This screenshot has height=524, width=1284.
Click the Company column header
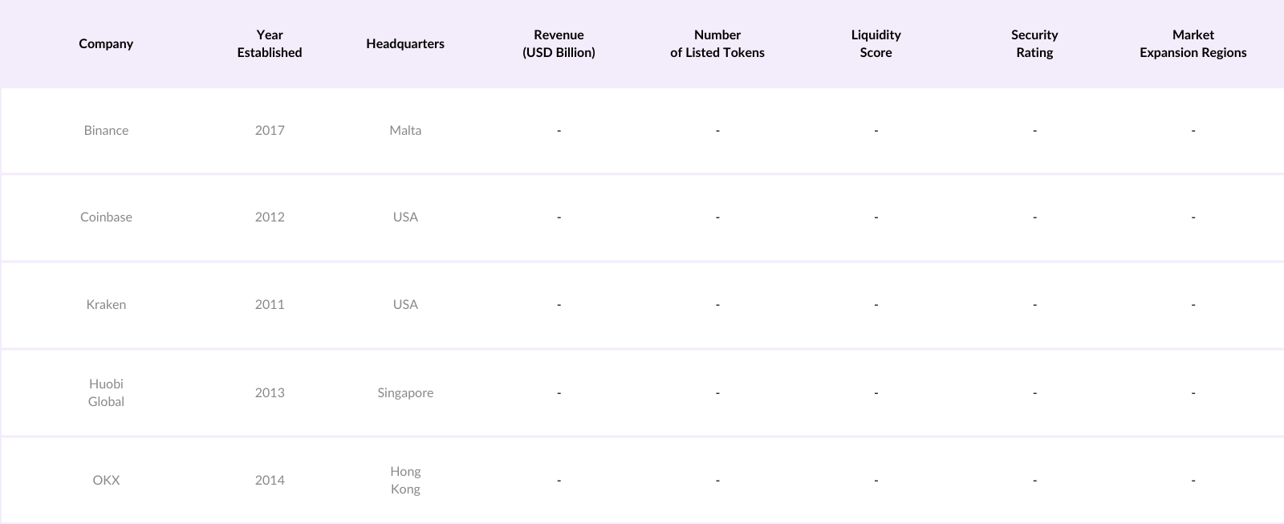click(x=106, y=44)
